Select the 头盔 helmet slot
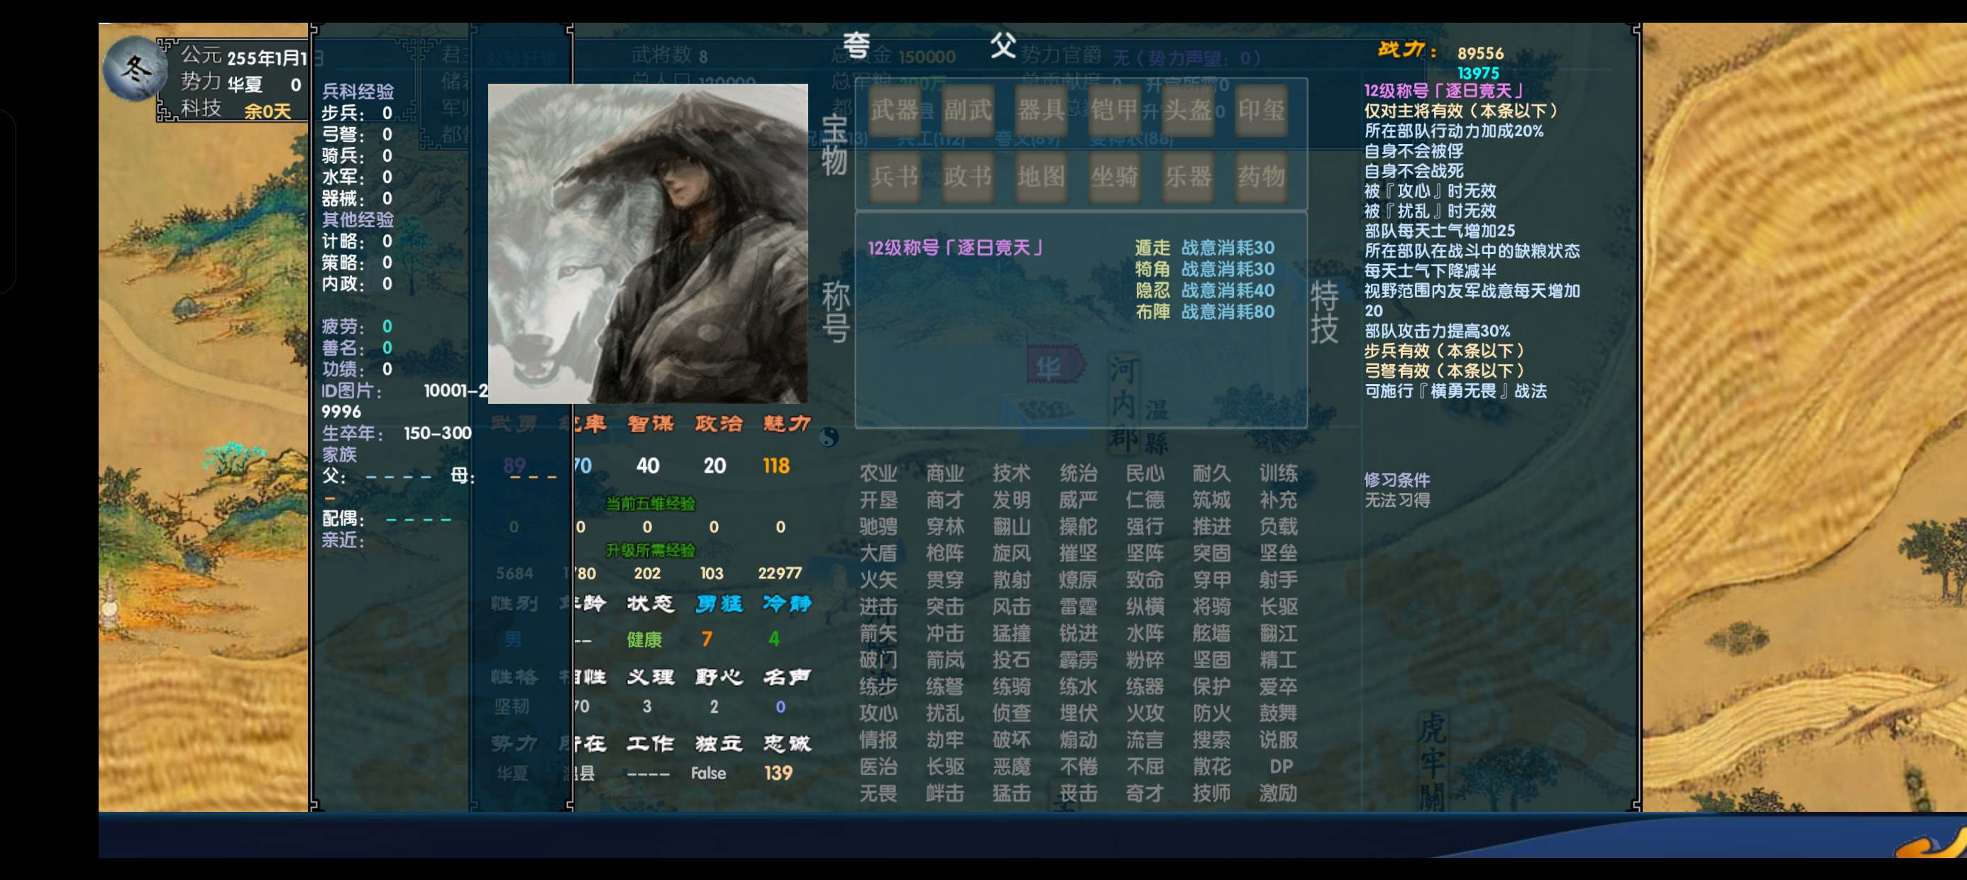The height and width of the screenshot is (880, 1967). click(1187, 111)
